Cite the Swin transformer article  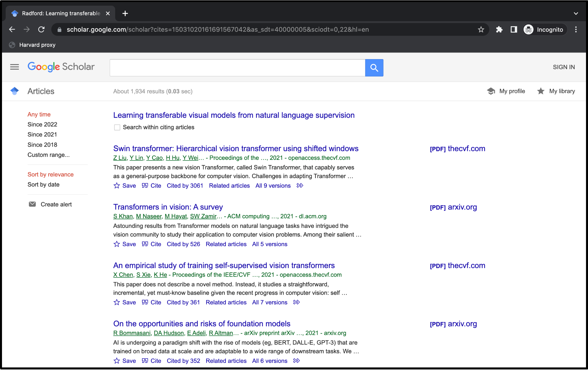coord(151,186)
